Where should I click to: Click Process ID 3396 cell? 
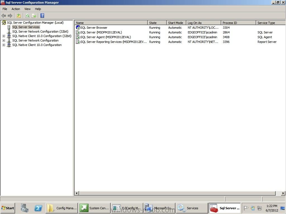tap(226, 42)
